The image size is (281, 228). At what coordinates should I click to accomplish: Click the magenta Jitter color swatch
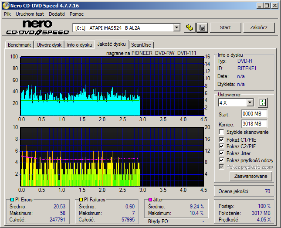point(150,200)
